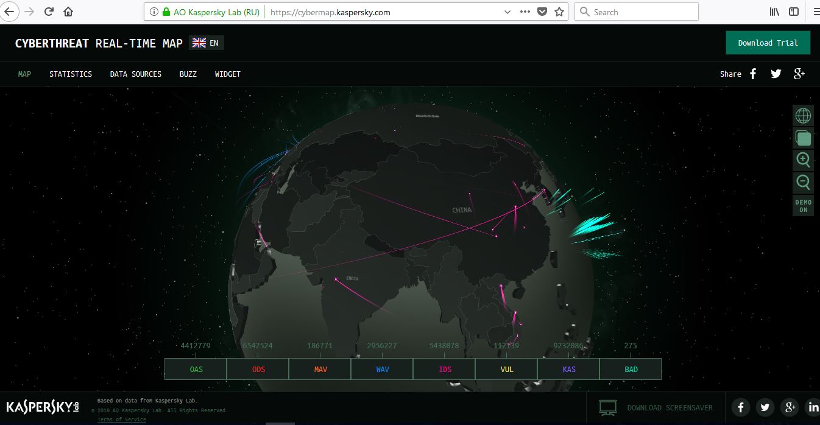This screenshot has width=820, height=425.
Task: Switch to globe view icon
Action: (x=803, y=115)
